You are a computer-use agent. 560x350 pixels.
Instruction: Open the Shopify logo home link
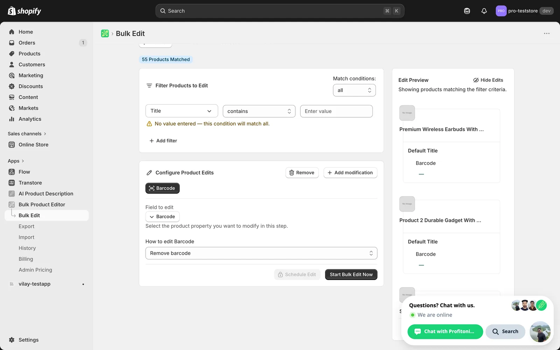24,11
